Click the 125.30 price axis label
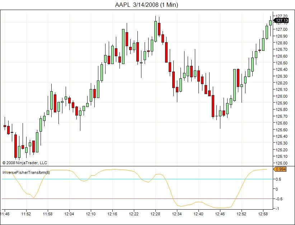The width and height of the screenshot is (295, 225). pos(281,143)
